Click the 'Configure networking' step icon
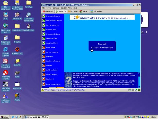 [x=44, y=61]
